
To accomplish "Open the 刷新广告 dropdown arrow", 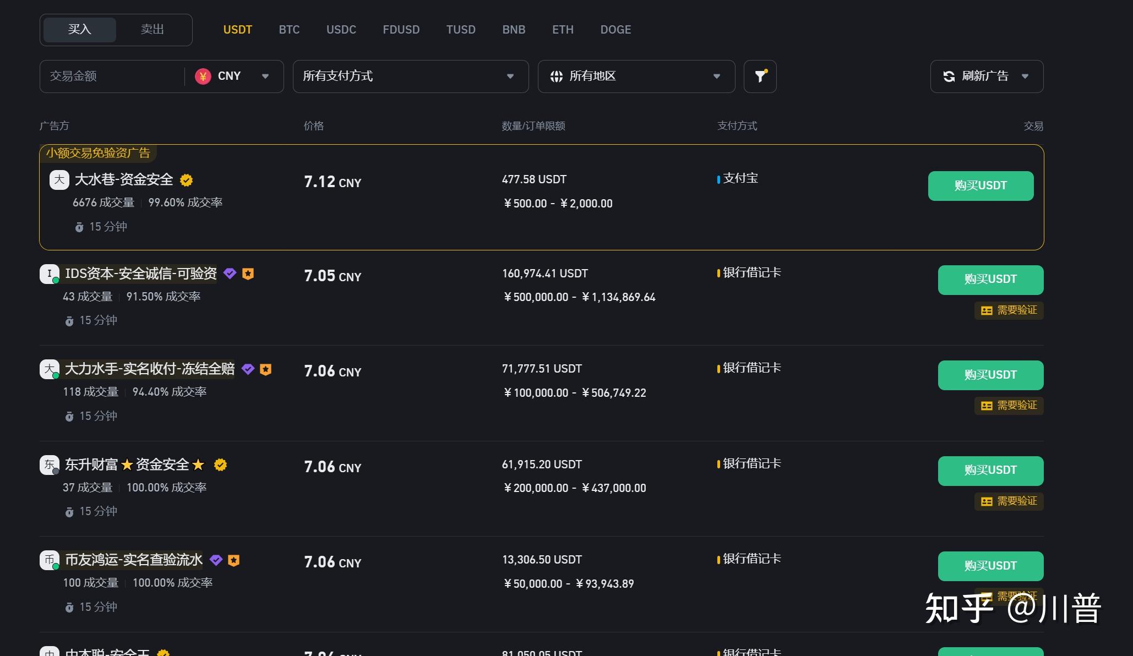I will [x=1025, y=76].
